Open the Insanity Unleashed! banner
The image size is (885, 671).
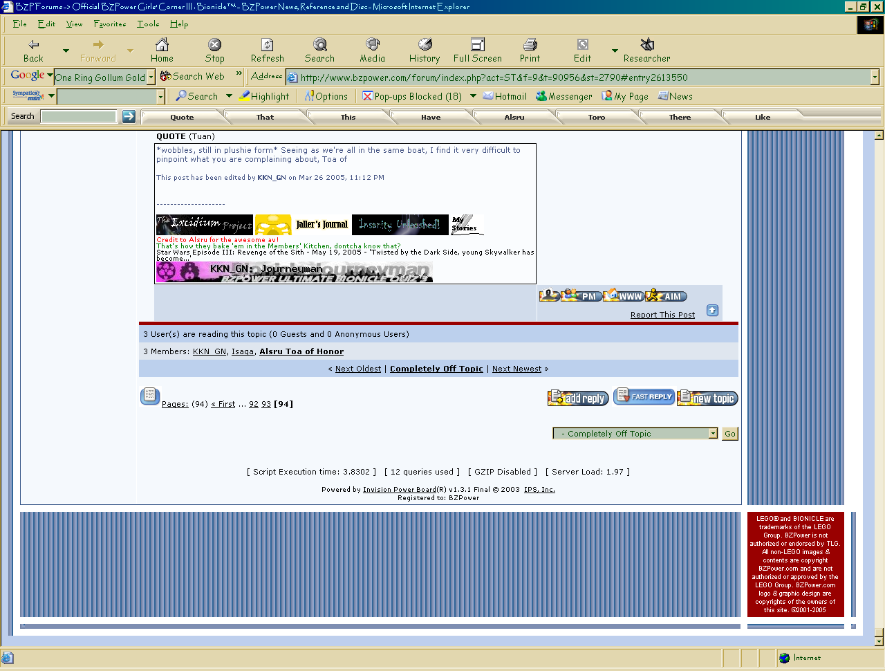[x=400, y=225]
